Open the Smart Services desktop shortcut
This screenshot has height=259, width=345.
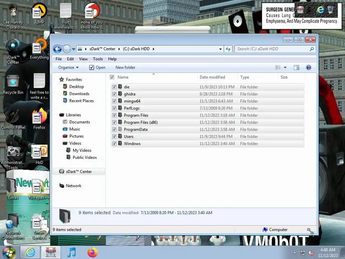coord(39,227)
